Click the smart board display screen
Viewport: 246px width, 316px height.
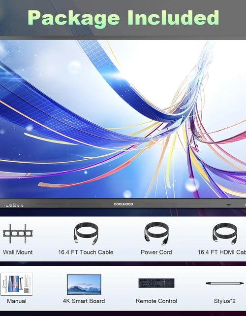pos(123,119)
